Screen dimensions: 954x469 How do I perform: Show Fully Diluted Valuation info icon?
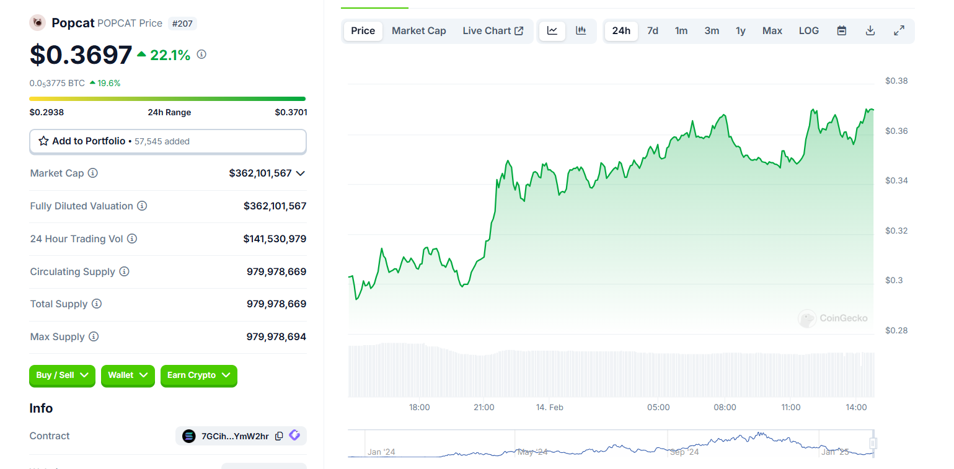142,206
